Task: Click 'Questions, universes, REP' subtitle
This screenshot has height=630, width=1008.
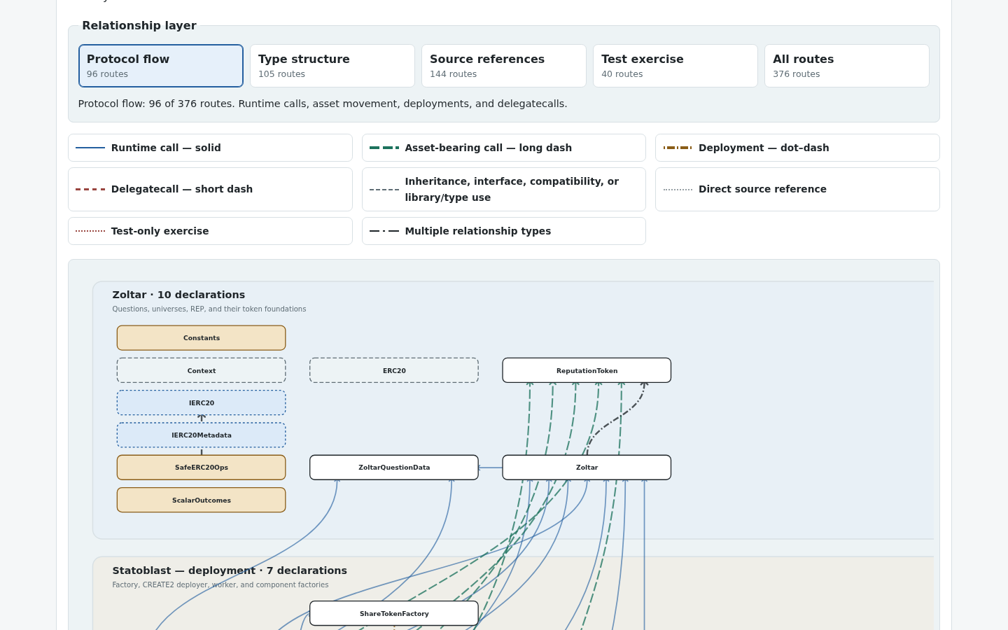Action: 209,309
